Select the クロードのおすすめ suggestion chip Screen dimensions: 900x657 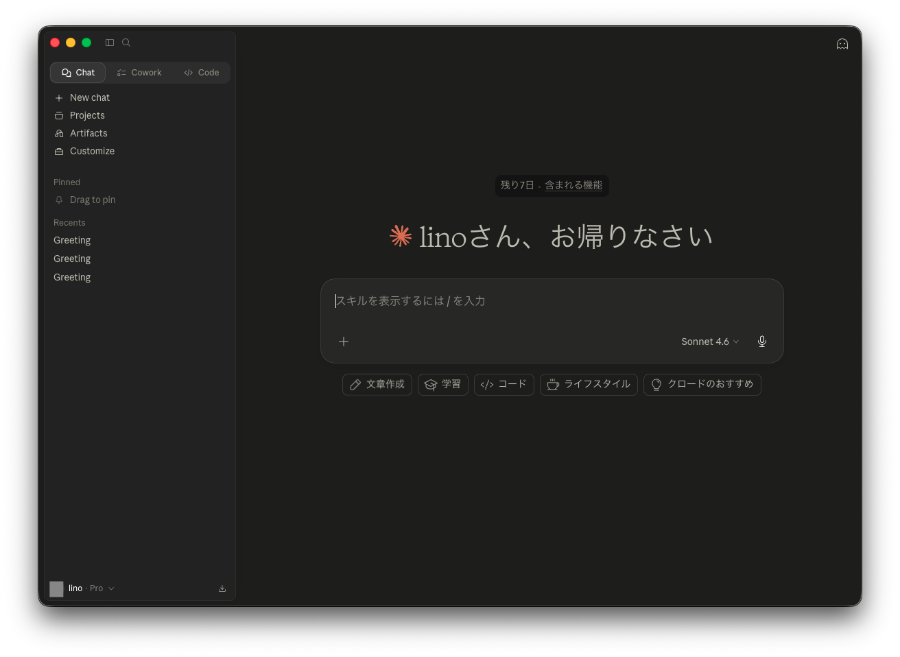pyautogui.click(x=702, y=385)
